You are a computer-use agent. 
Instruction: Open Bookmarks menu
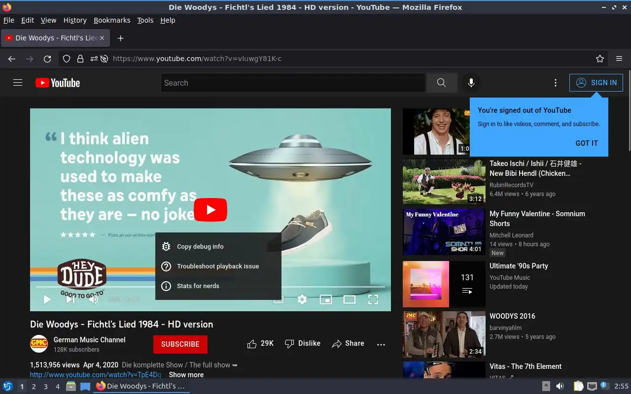click(x=112, y=20)
